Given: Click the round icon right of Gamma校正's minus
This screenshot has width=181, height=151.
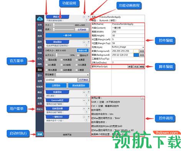Looking at the screenshot, I should (89, 101).
